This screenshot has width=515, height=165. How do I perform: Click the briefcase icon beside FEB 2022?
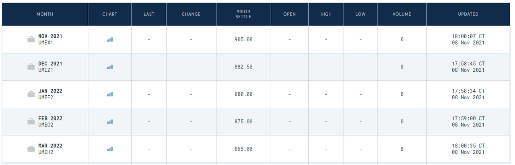click(31, 121)
